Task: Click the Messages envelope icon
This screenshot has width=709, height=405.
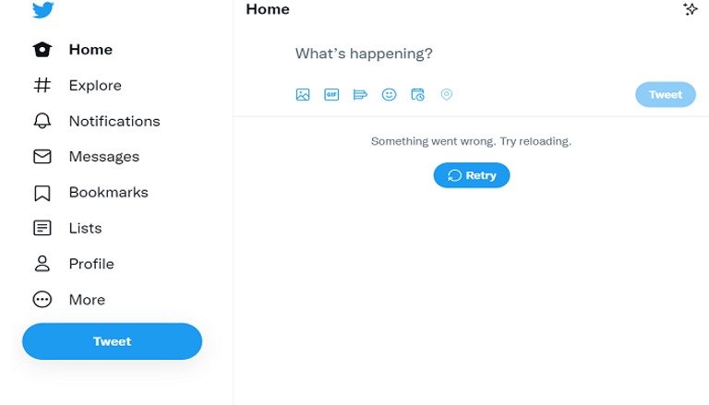Action: click(42, 157)
